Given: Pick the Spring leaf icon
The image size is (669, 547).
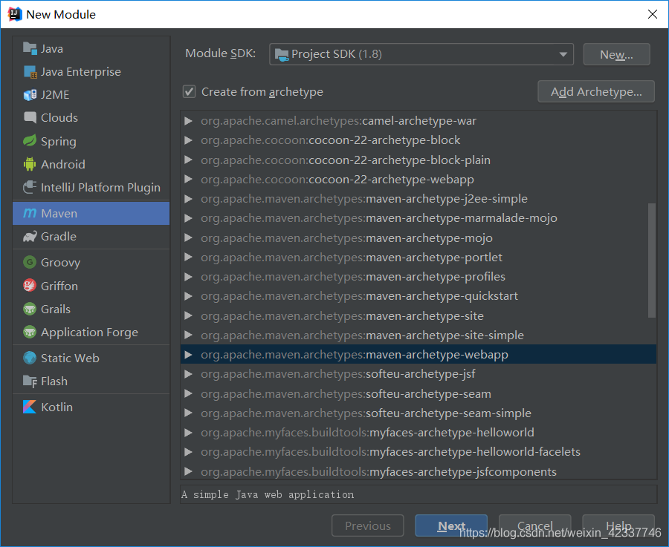Looking at the screenshot, I should [30, 141].
